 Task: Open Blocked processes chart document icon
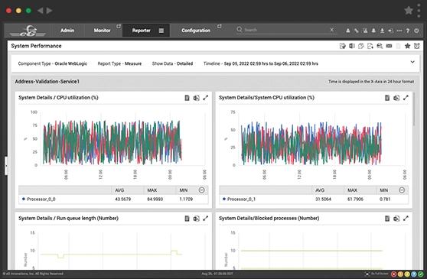[x=387, y=218]
